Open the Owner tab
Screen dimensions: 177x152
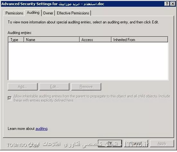[x=48, y=13]
